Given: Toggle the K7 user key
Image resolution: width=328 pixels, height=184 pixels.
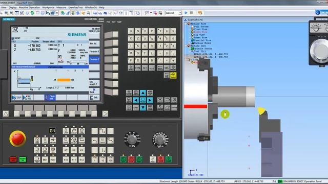Looking at the screenshot, I should point(66,150).
